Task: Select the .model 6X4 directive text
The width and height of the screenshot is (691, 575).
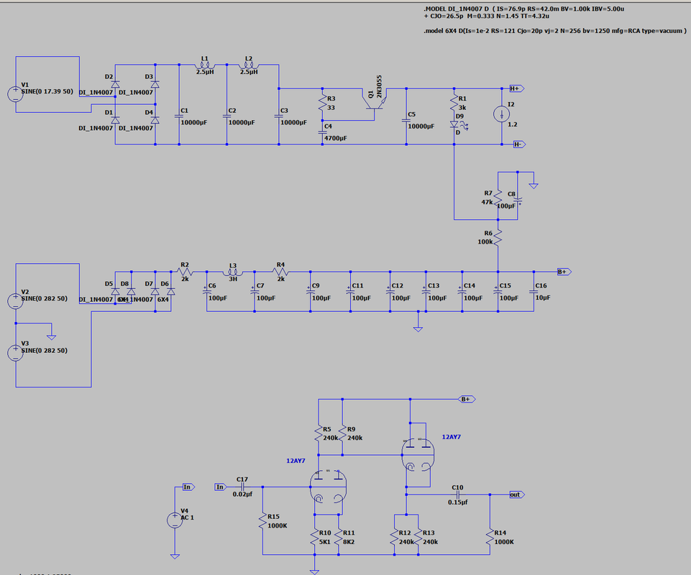Action: point(555,31)
